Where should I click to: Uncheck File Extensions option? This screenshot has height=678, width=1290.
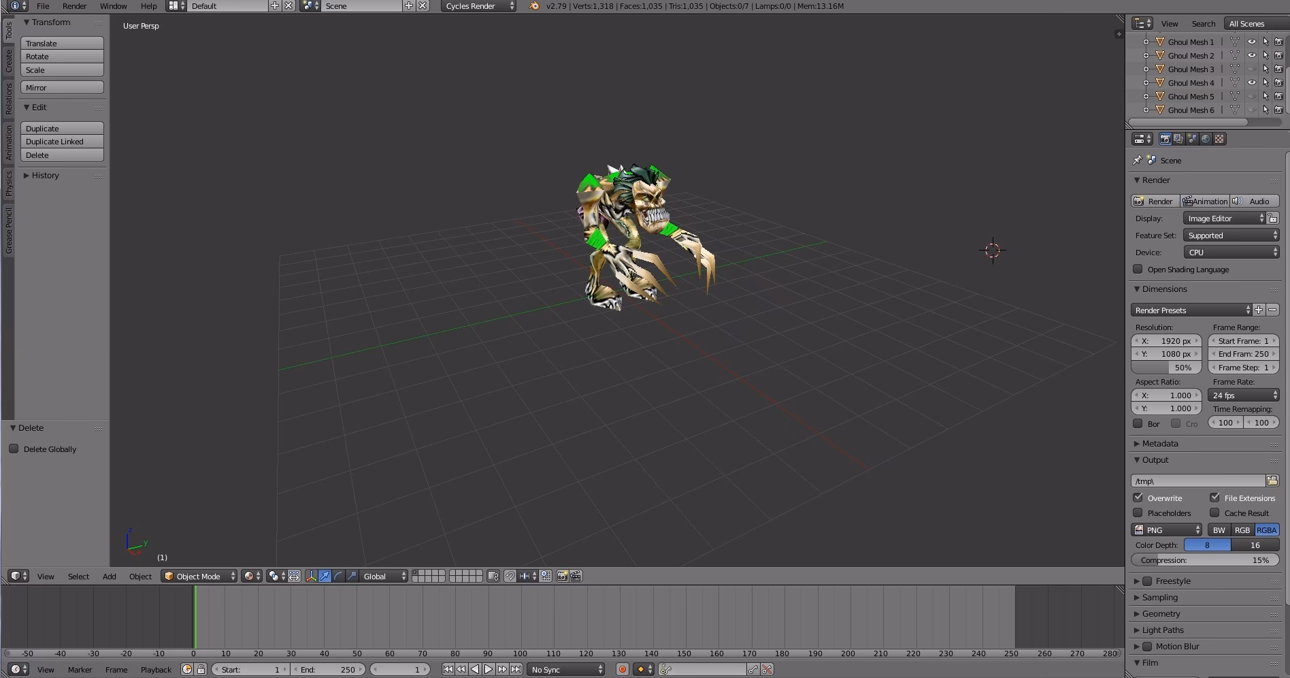[x=1214, y=498]
